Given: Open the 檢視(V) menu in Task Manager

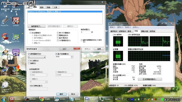Looking at the screenshot, I should coord(128,27).
